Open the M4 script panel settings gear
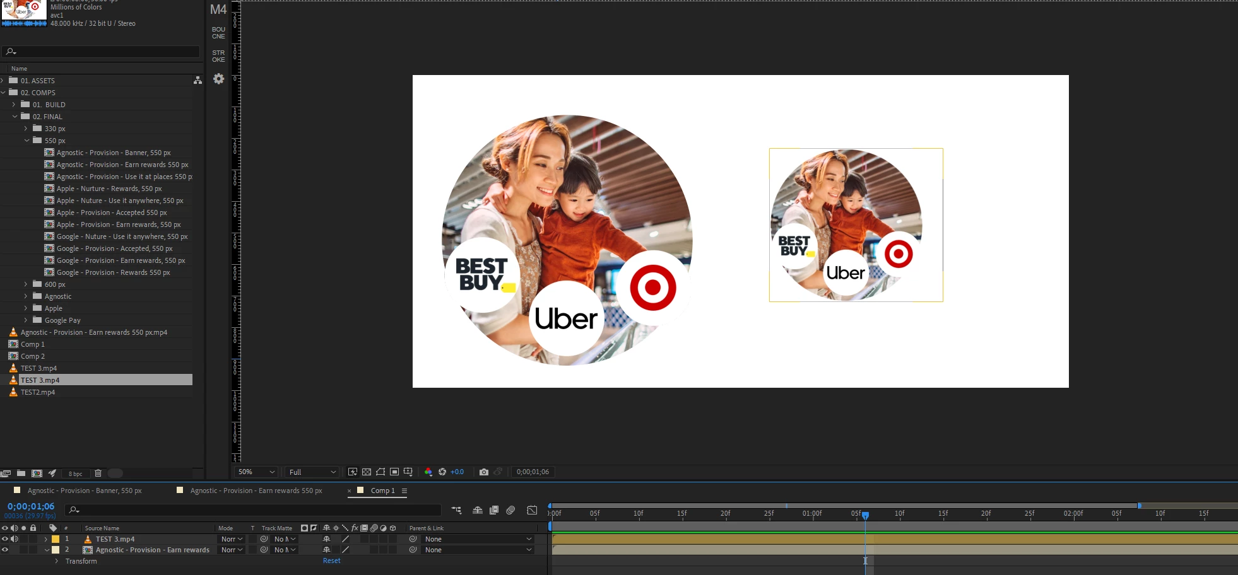This screenshot has height=575, width=1238. [218, 79]
